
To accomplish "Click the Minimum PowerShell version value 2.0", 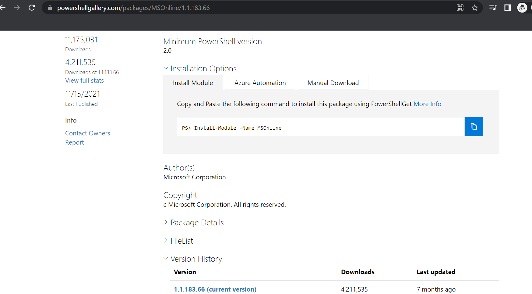I will point(167,51).
